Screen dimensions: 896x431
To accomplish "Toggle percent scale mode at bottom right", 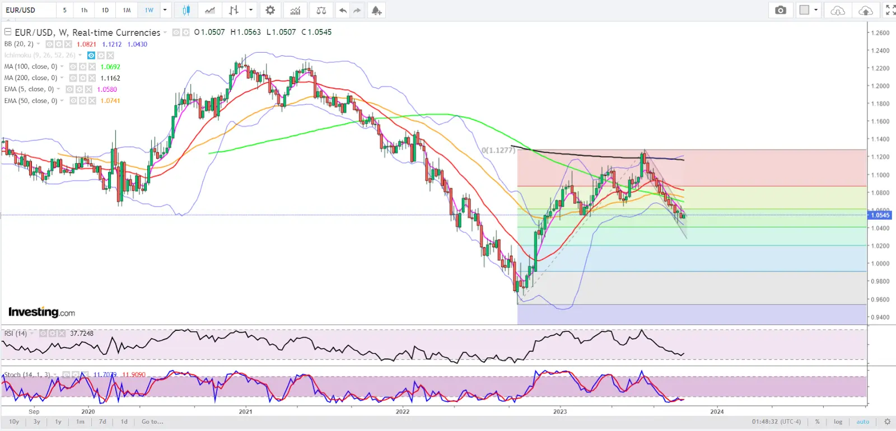I will tap(817, 421).
